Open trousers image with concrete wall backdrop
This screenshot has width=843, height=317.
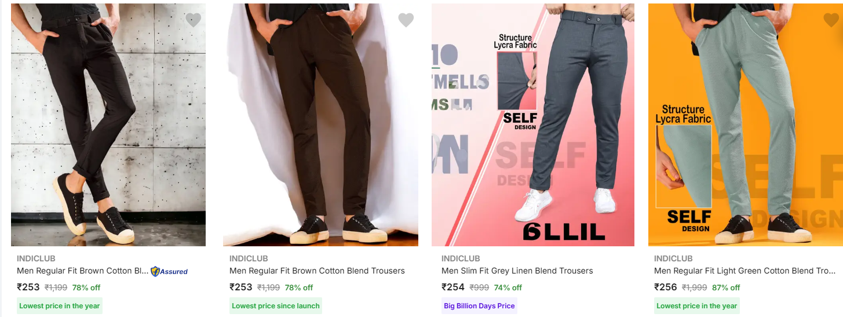tap(108, 125)
